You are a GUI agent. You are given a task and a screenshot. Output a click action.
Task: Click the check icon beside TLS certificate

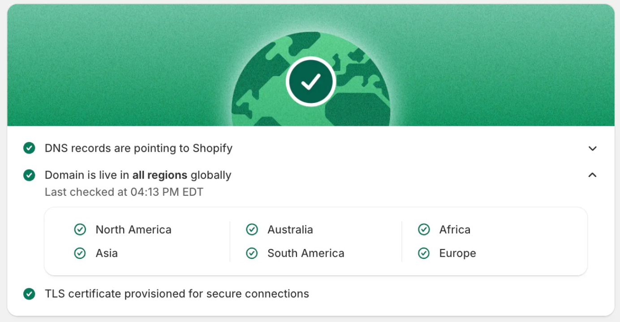(29, 294)
